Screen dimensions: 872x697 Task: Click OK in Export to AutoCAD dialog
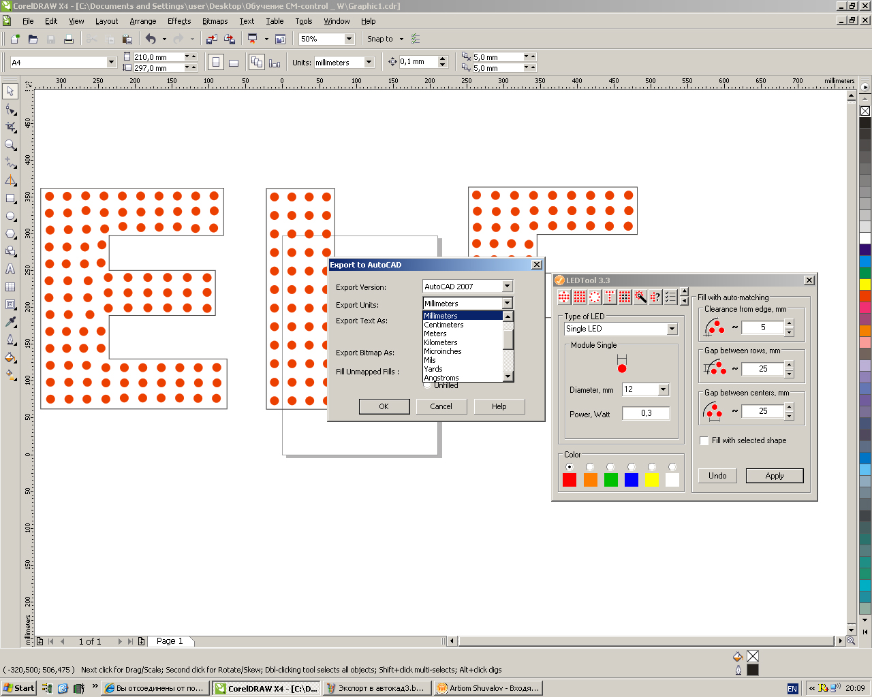[x=384, y=406]
